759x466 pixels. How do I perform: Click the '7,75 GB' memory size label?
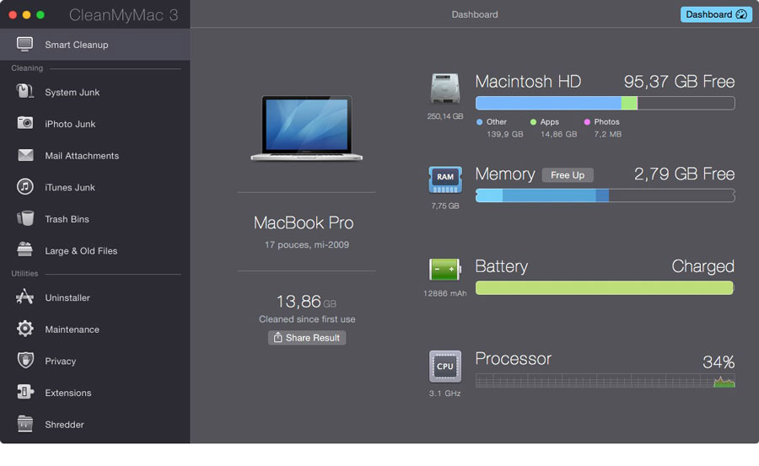pos(444,206)
